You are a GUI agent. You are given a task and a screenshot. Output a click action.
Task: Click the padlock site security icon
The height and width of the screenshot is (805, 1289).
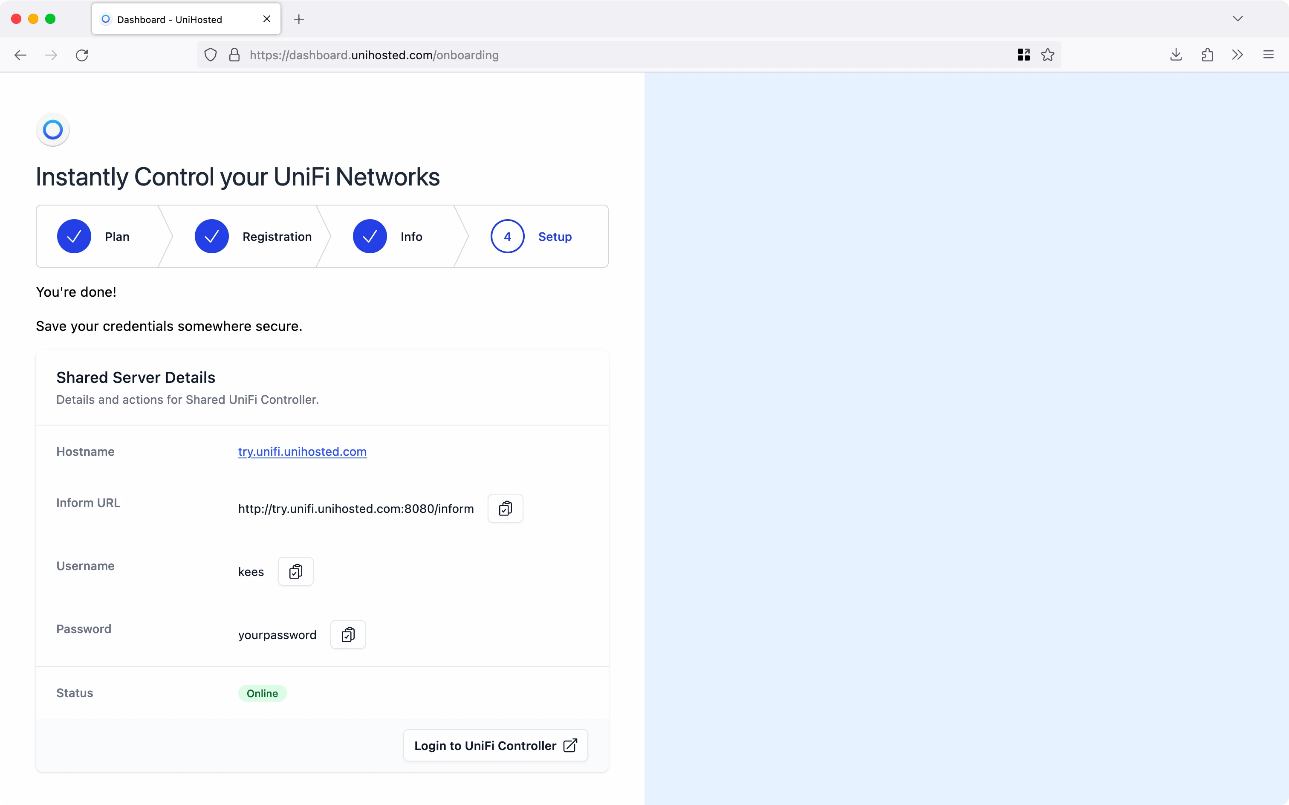[234, 55]
